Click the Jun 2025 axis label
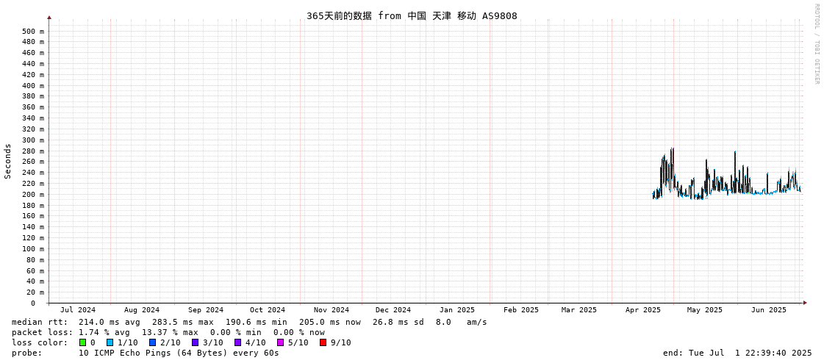Viewport: 824px width, 363px height. tap(769, 310)
